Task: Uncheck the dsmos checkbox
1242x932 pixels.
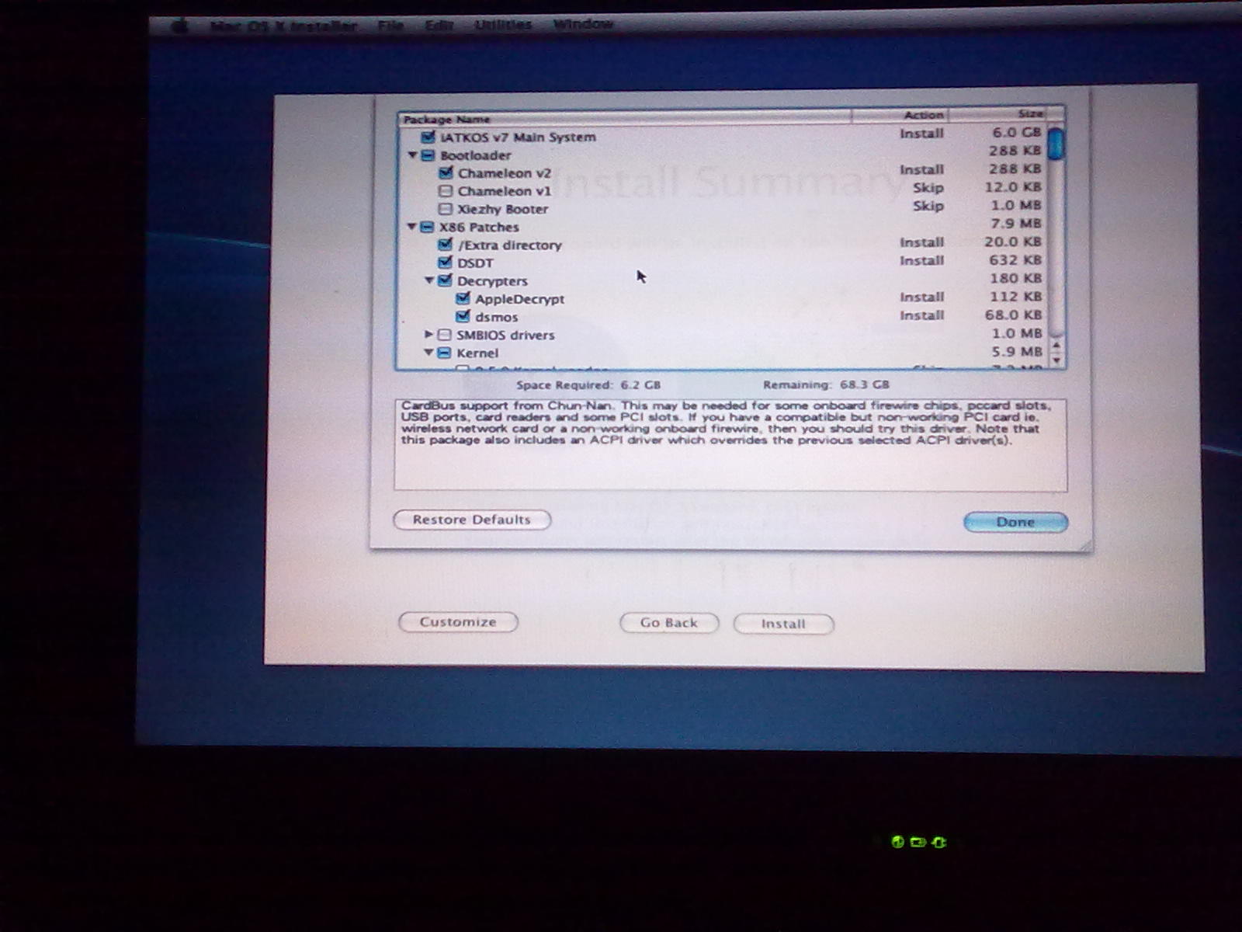Action: click(463, 316)
